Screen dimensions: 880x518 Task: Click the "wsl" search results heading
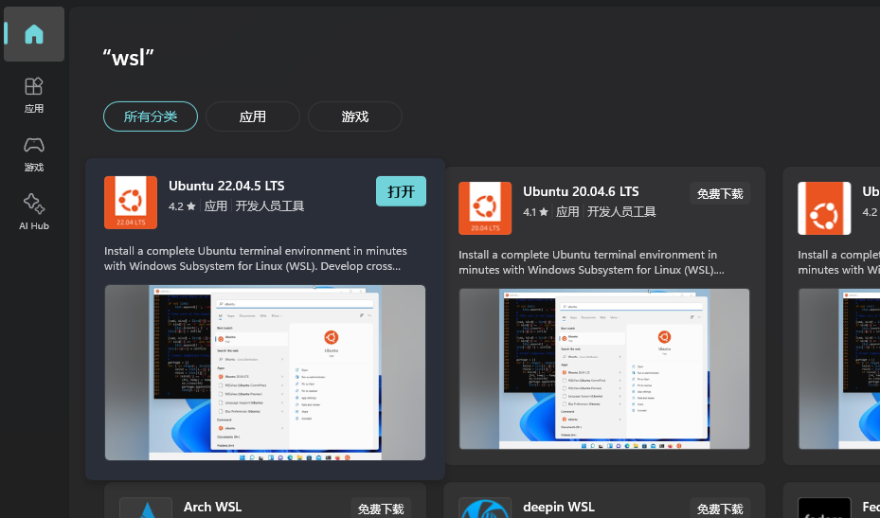pyautogui.click(x=128, y=57)
